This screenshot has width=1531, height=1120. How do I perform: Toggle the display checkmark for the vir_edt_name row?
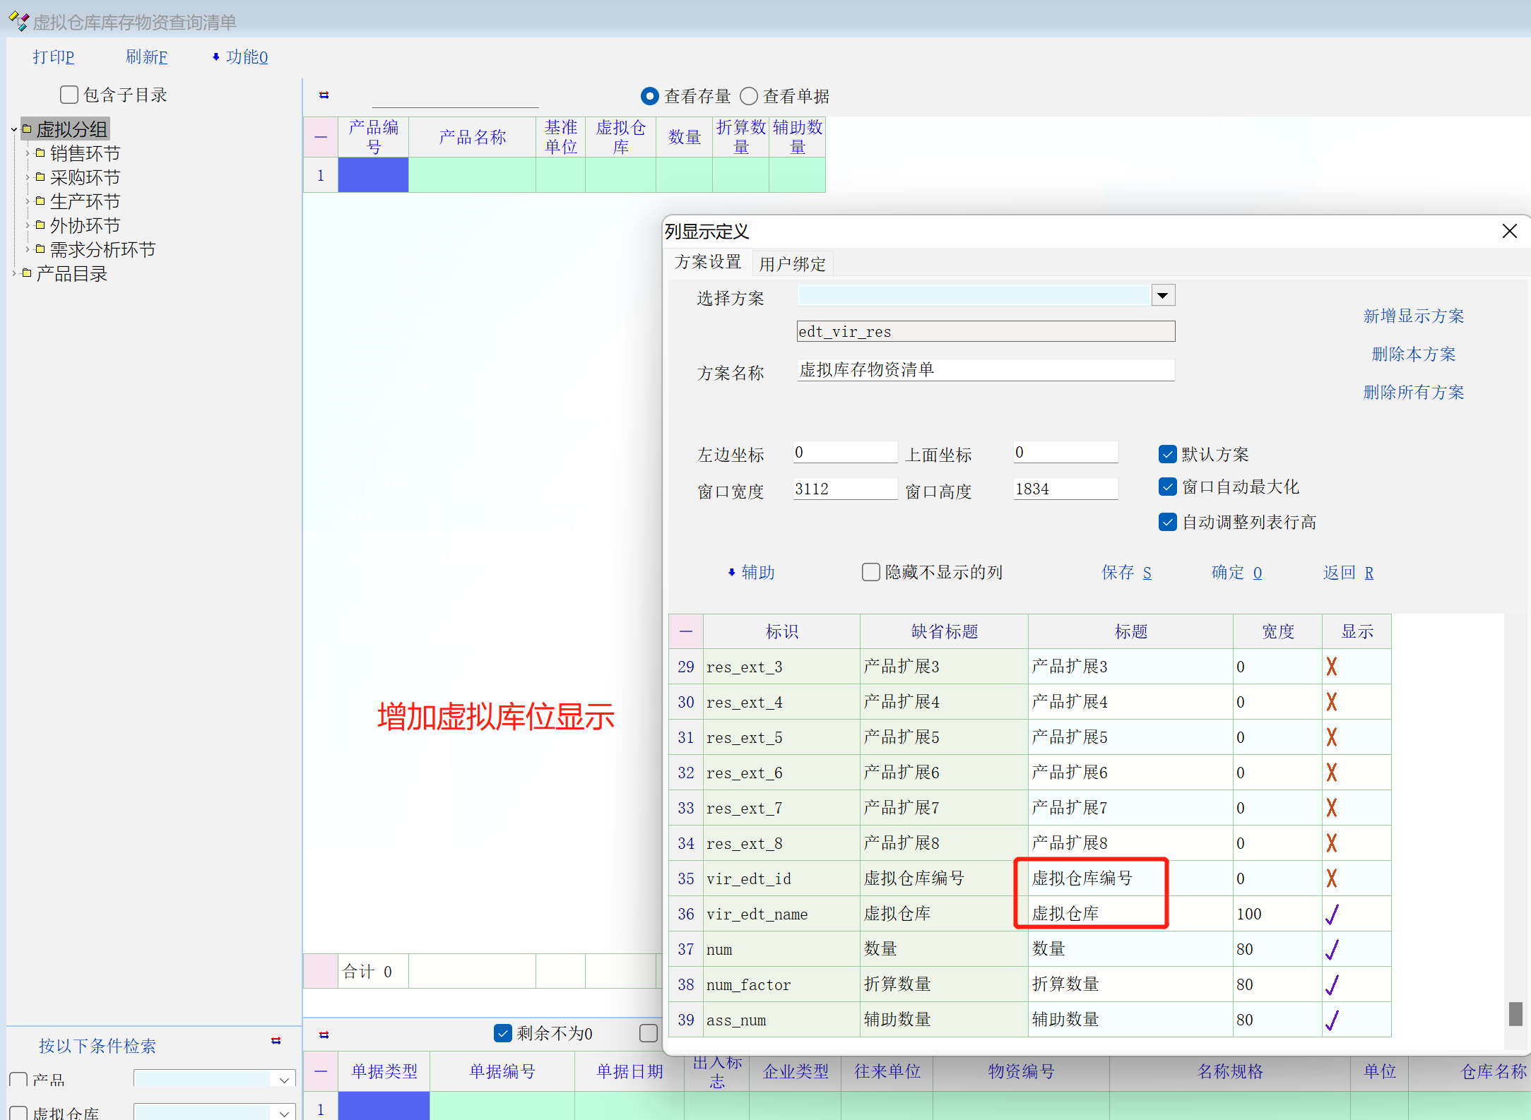click(x=1332, y=914)
